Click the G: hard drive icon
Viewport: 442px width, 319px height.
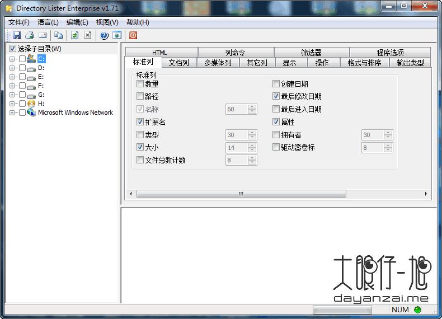tap(31, 96)
